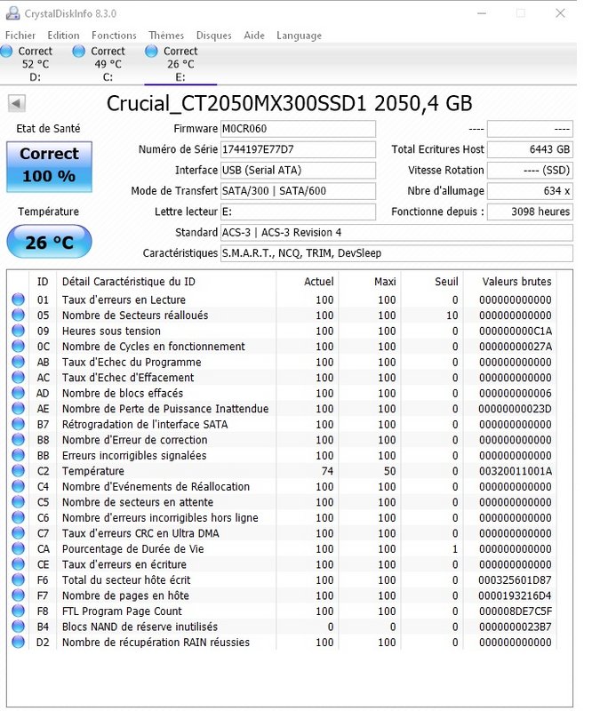Viewport: 608px width, 711px height.
Task: Open the Thèmes menu
Action: (x=166, y=36)
